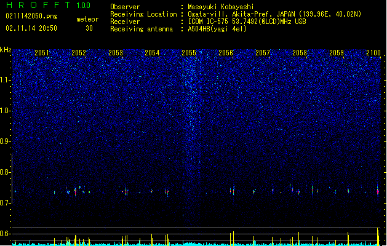The height and width of the screenshot is (246, 387).
Task: Click the 2057 time marker
Action: [263, 53]
